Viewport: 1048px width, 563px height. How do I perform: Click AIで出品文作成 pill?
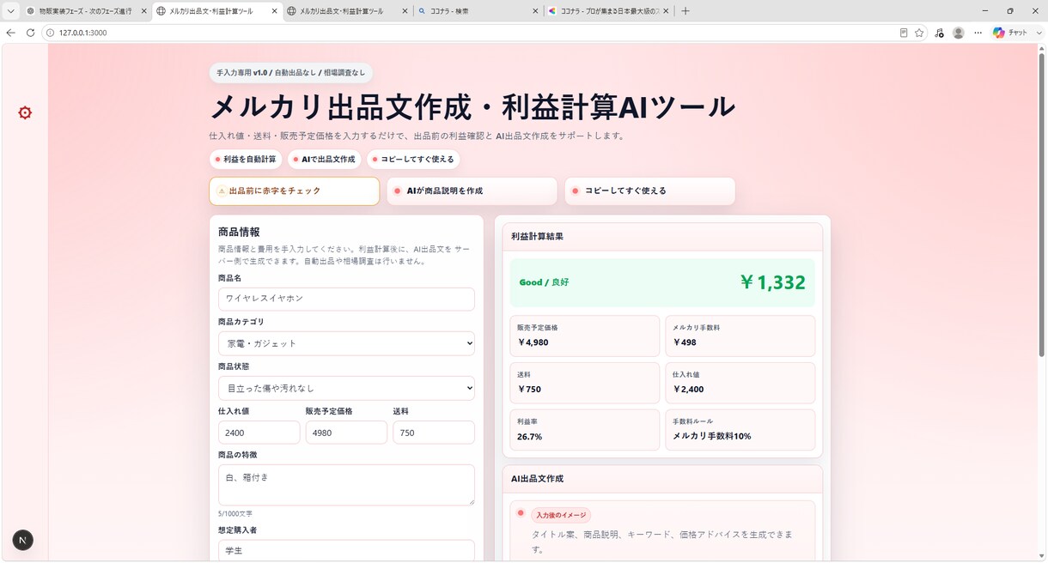click(x=324, y=160)
